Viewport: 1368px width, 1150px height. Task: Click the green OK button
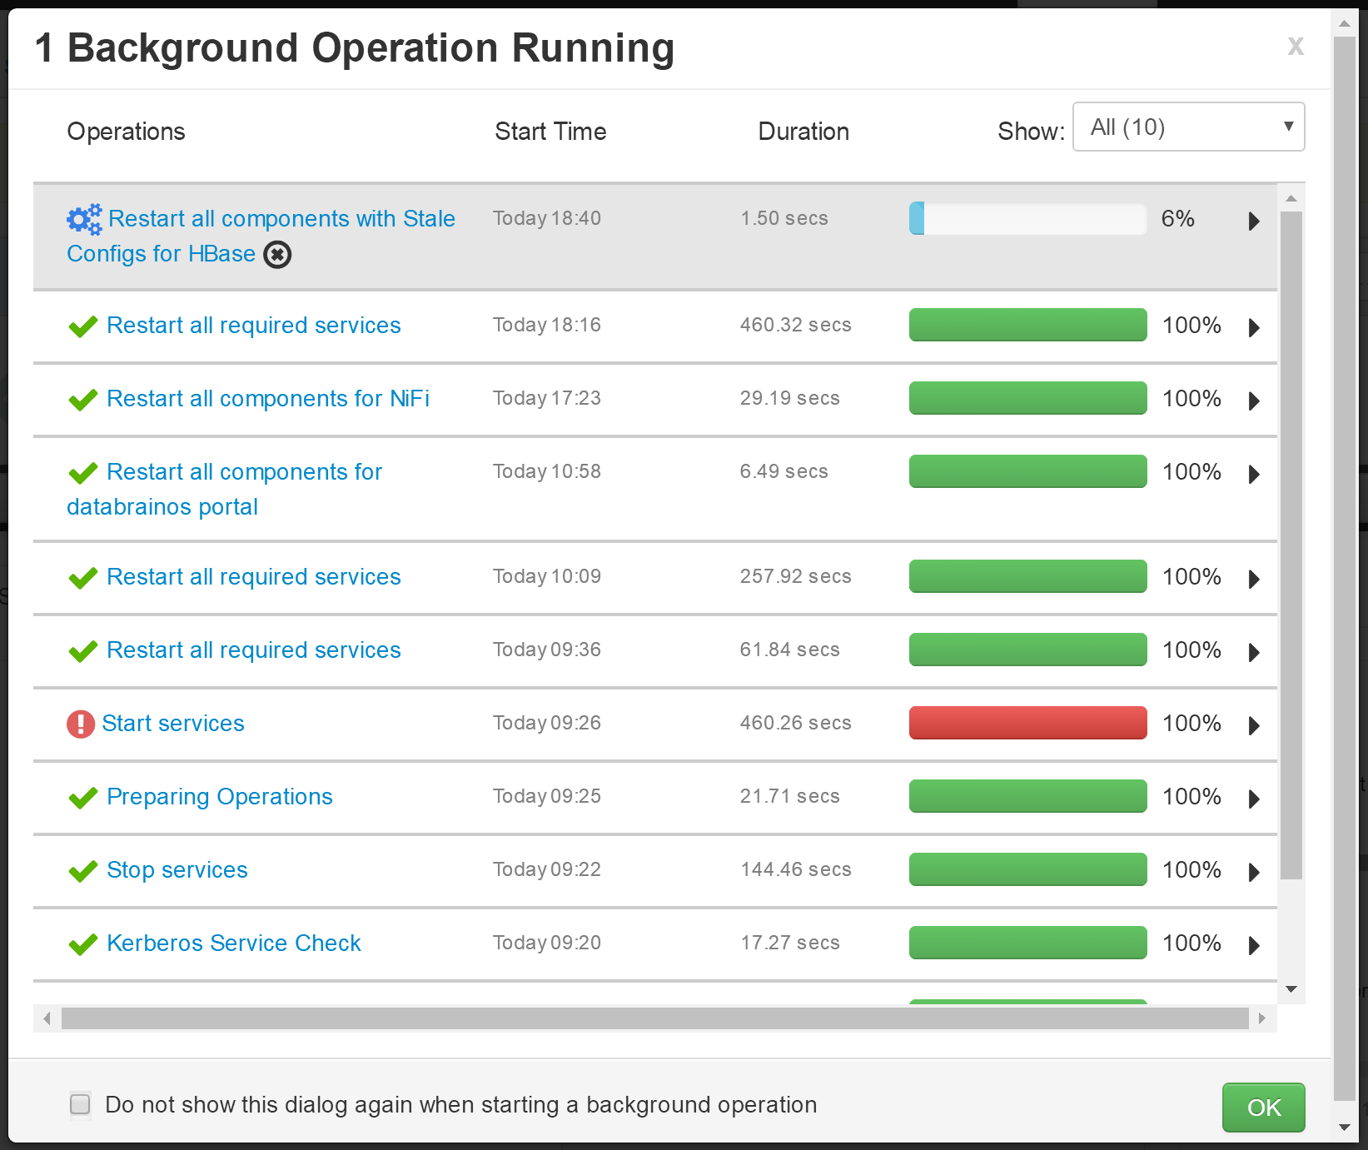tap(1263, 1107)
